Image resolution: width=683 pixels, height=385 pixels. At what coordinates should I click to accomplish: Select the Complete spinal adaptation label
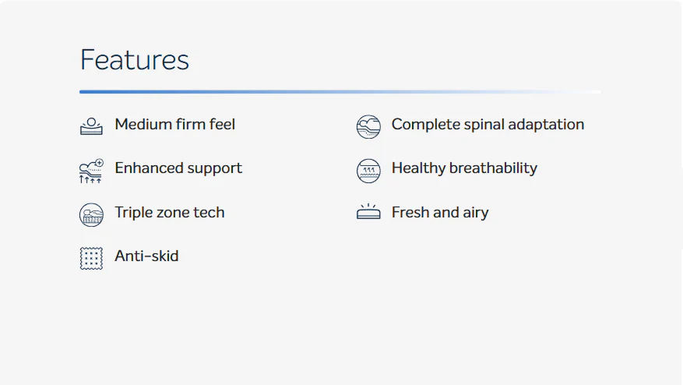488,125
